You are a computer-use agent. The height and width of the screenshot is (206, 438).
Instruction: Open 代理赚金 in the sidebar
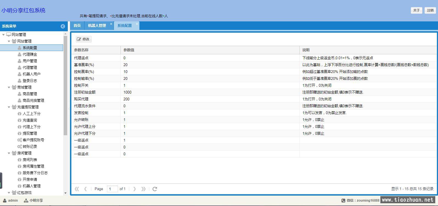coord(30,54)
